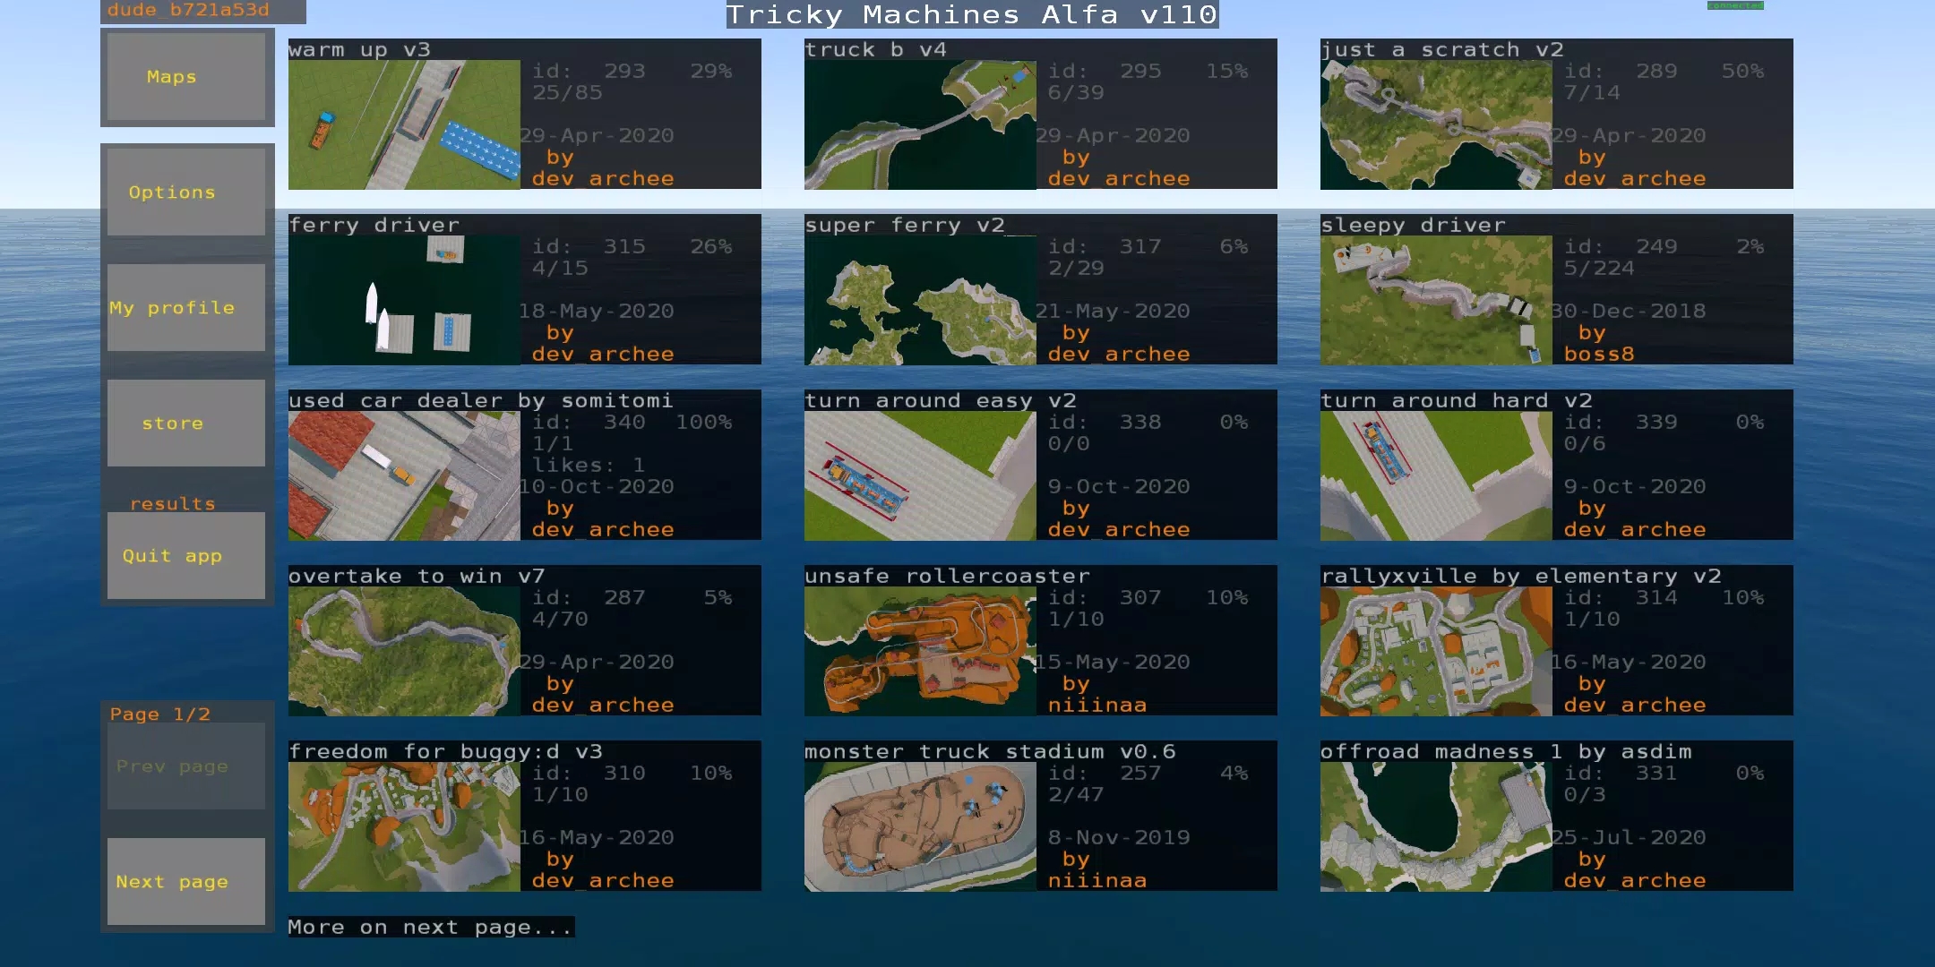
Task: Click the results label in sidebar
Action: pos(173,504)
